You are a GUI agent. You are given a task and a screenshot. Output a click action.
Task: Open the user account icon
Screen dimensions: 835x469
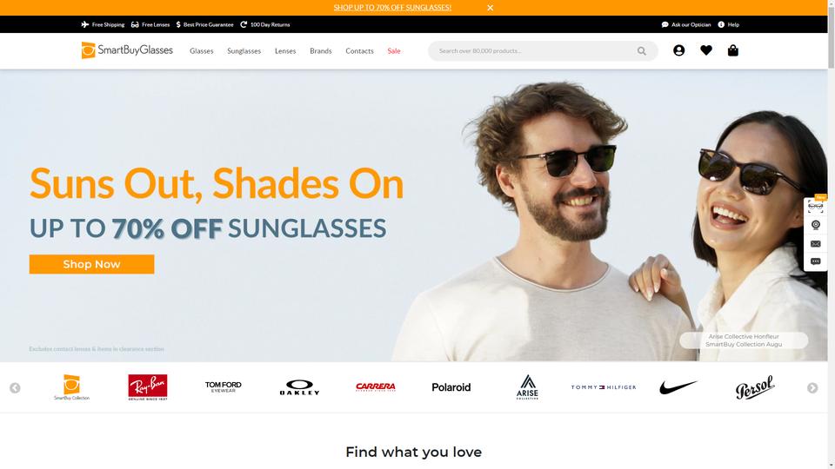pyautogui.click(x=678, y=50)
